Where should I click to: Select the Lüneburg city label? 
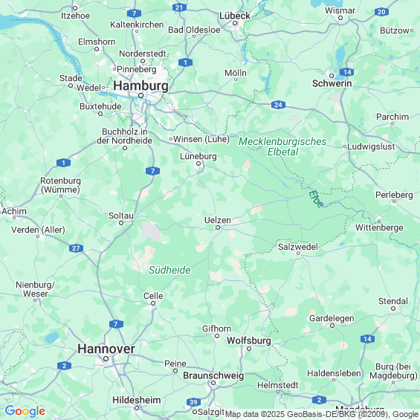coord(198,156)
